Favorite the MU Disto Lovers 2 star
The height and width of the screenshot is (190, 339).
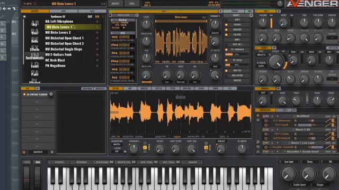pos(97,33)
